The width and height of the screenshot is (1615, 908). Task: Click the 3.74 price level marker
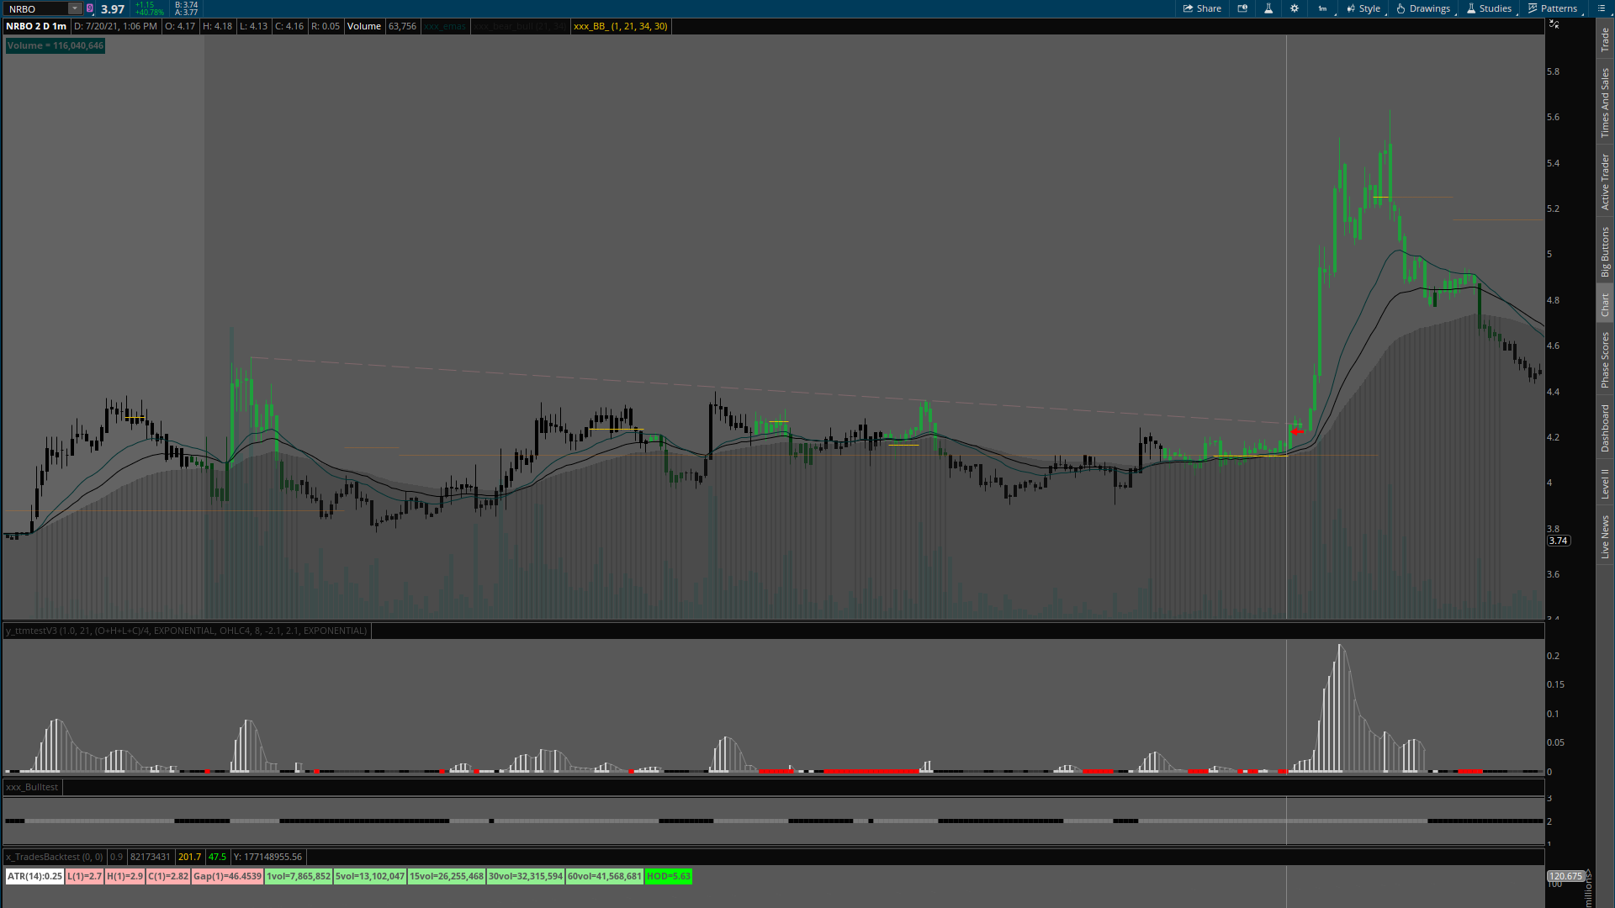pyautogui.click(x=1558, y=541)
